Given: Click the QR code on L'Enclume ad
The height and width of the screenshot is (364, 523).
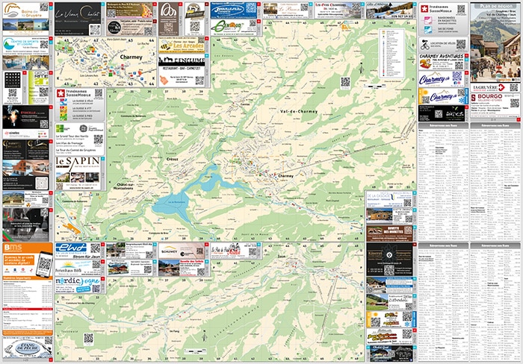Looking at the screenshot, I should tap(199, 81).
